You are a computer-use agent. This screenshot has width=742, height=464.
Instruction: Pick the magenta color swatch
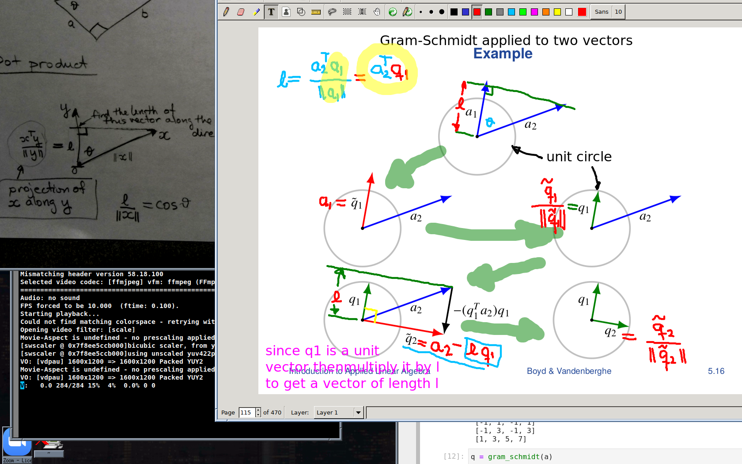534,12
